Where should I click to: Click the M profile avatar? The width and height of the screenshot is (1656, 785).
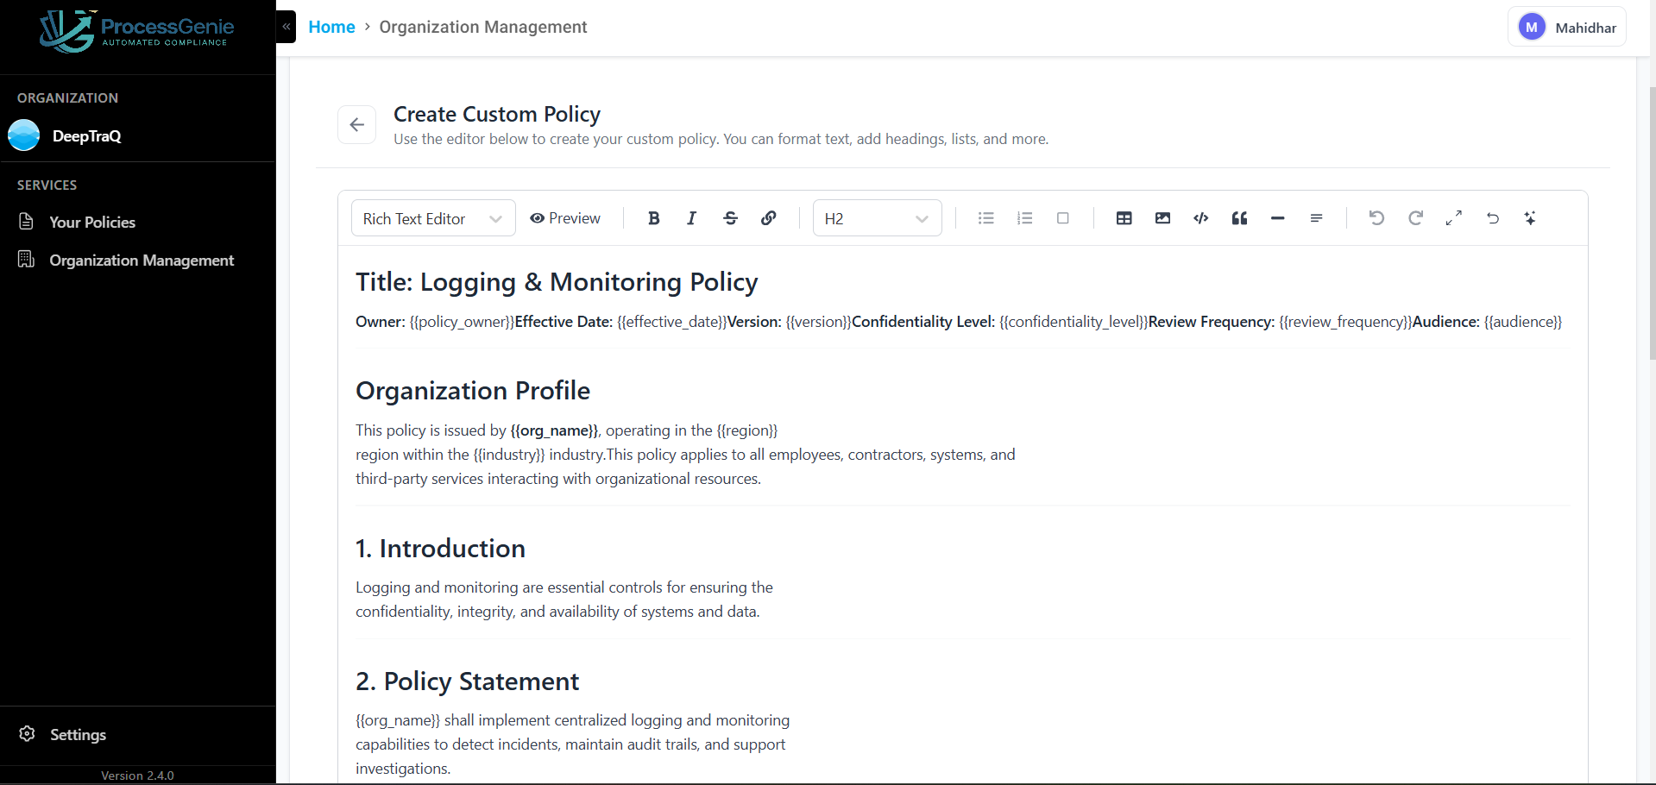point(1532,27)
